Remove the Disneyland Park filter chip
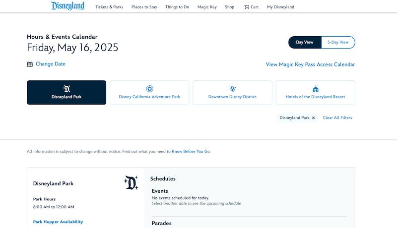Image resolution: width=397 pixels, height=228 pixels. click(x=314, y=118)
